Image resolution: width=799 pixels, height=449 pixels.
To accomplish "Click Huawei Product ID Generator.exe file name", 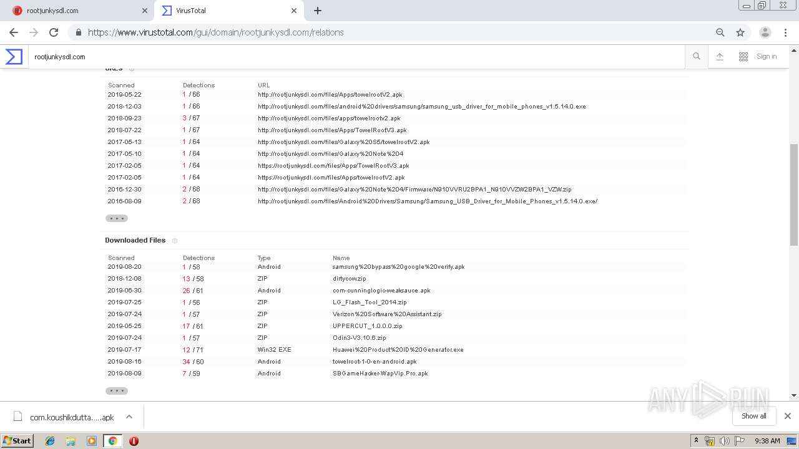I will (x=398, y=350).
